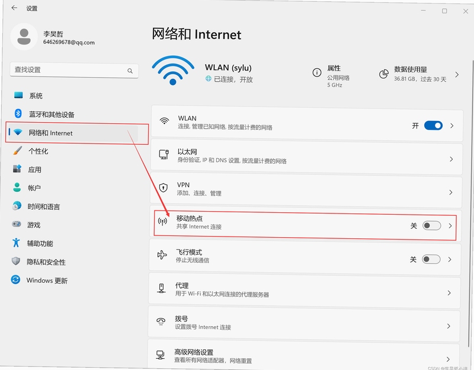Click the VPN shield icon
The image size is (474, 370).
click(164, 187)
